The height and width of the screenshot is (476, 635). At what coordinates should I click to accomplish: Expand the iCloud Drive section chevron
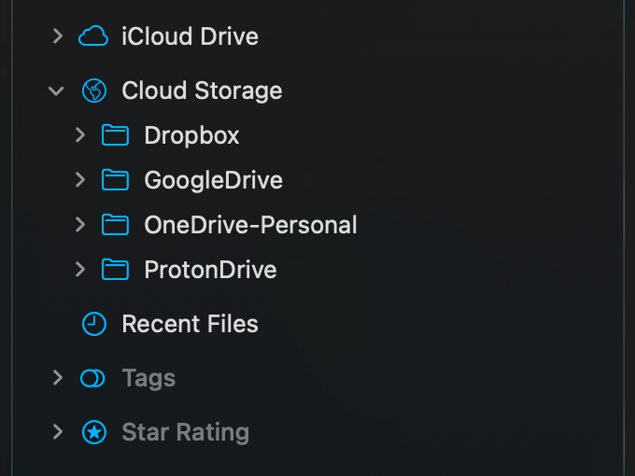point(57,36)
